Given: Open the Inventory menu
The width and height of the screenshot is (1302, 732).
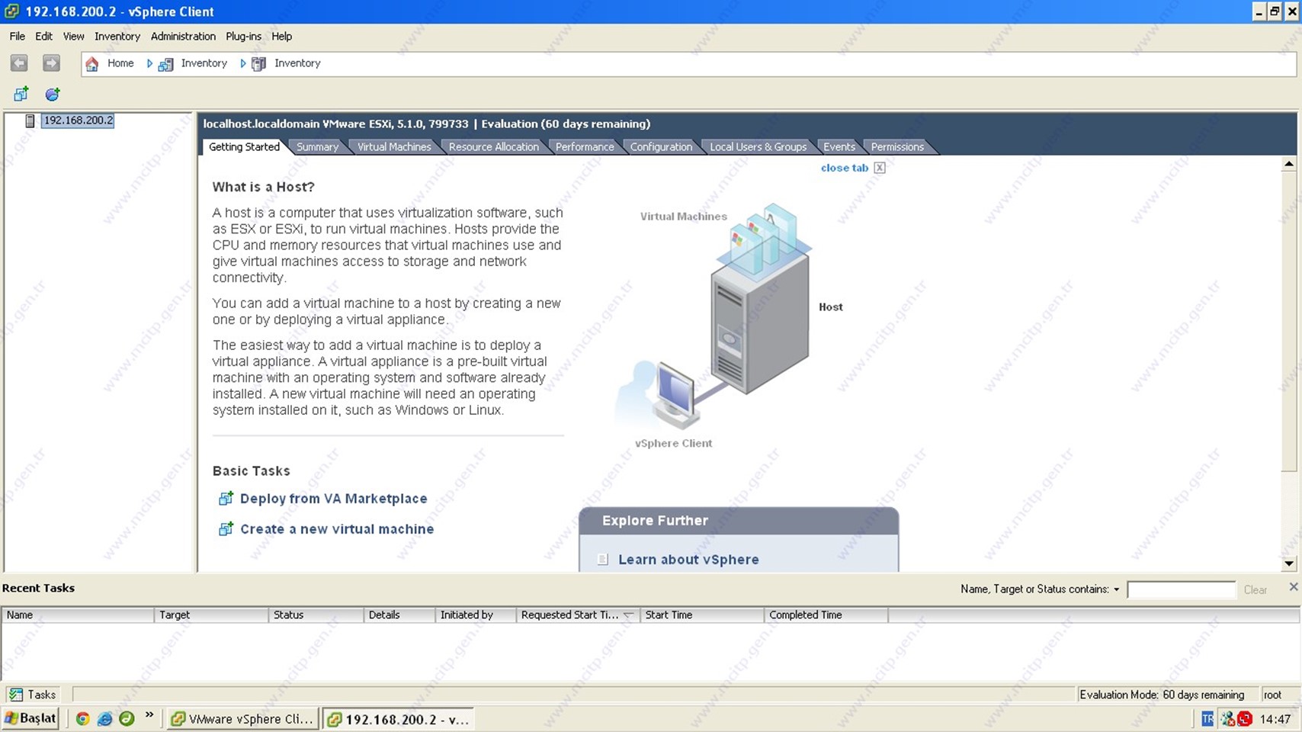Looking at the screenshot, I should coord(117,36).
